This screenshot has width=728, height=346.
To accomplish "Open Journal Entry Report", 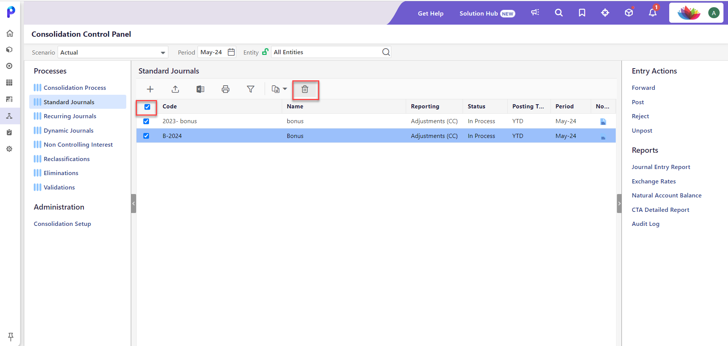I will coord(661,167).
